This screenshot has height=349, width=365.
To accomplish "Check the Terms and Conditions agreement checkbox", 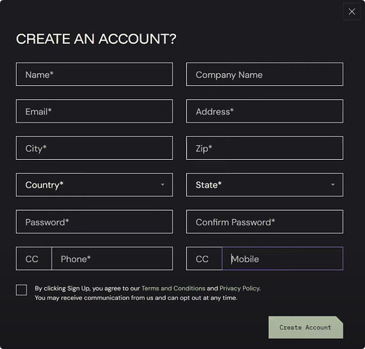I will click(22, 290).
